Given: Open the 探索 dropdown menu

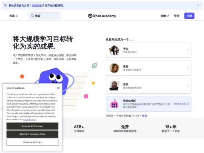Looking at the screenshot, I should (x=14, y=16).
